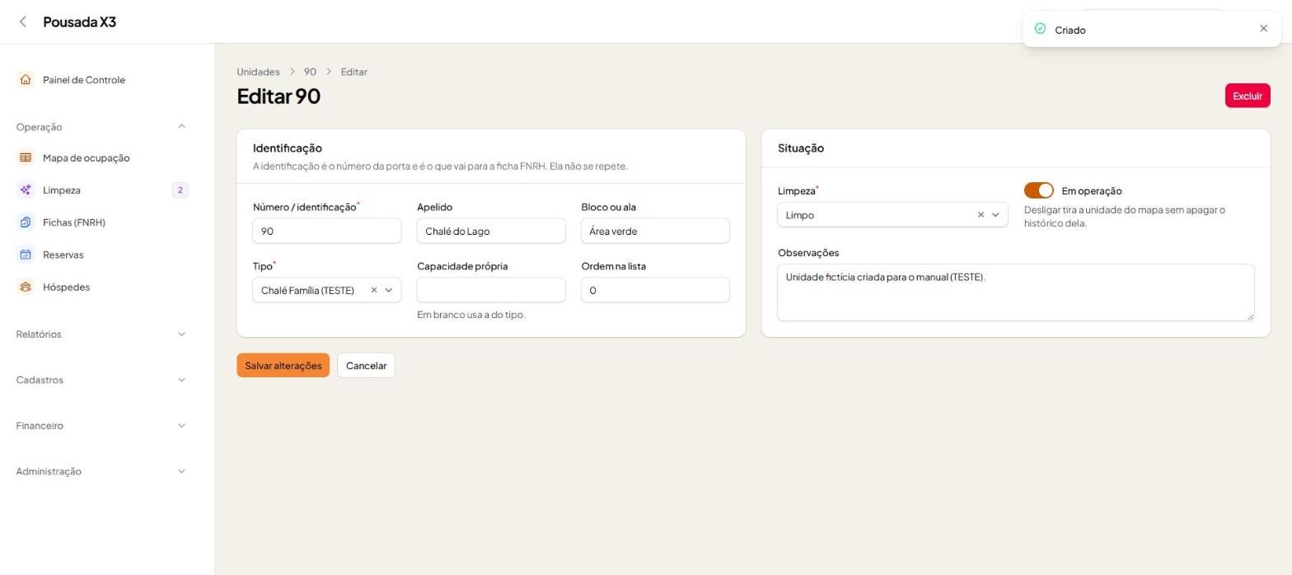The width and height of the screenshot is (1292, 575).
Task: Click the Mapa de ocupação table icon
Action: tap(26, 158)
